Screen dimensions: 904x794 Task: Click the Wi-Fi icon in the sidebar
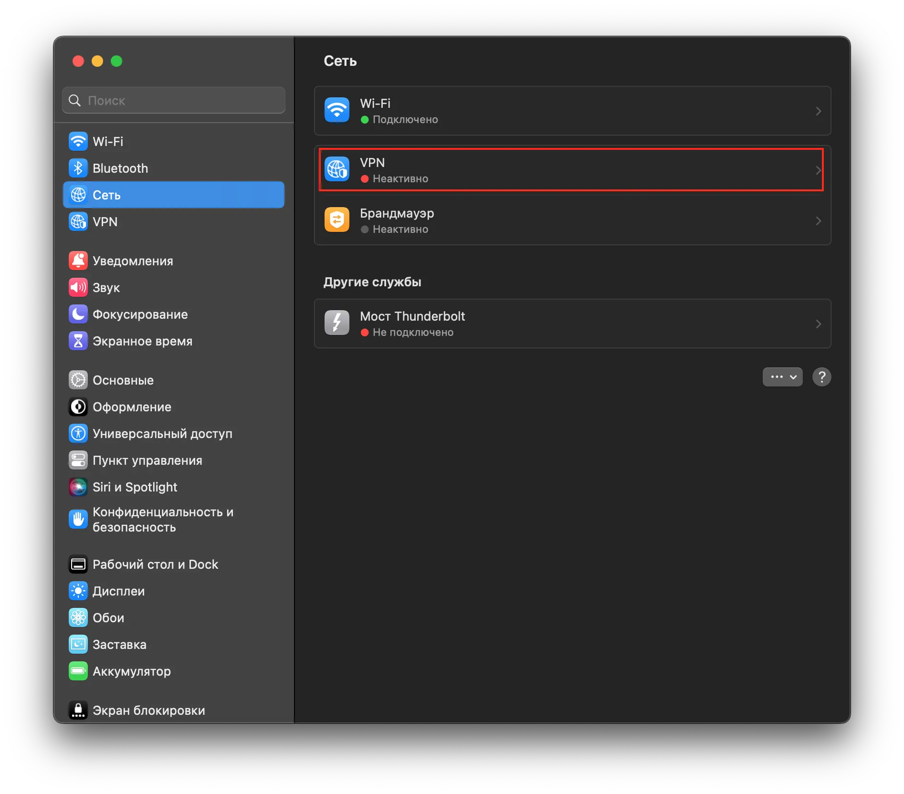(78, 141)
